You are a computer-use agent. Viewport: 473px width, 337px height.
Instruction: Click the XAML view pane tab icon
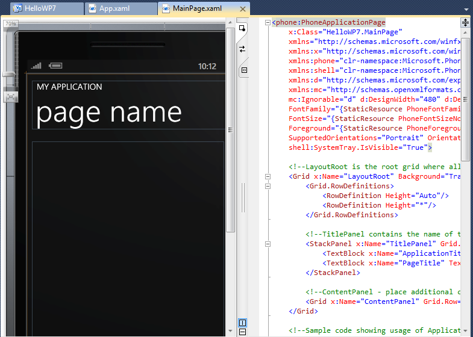(x=243, y=70)
